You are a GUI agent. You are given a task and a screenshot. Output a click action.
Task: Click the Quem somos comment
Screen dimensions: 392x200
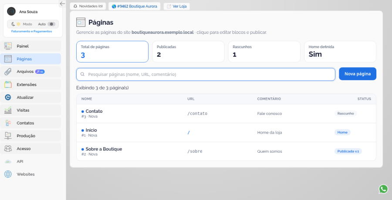270,151
